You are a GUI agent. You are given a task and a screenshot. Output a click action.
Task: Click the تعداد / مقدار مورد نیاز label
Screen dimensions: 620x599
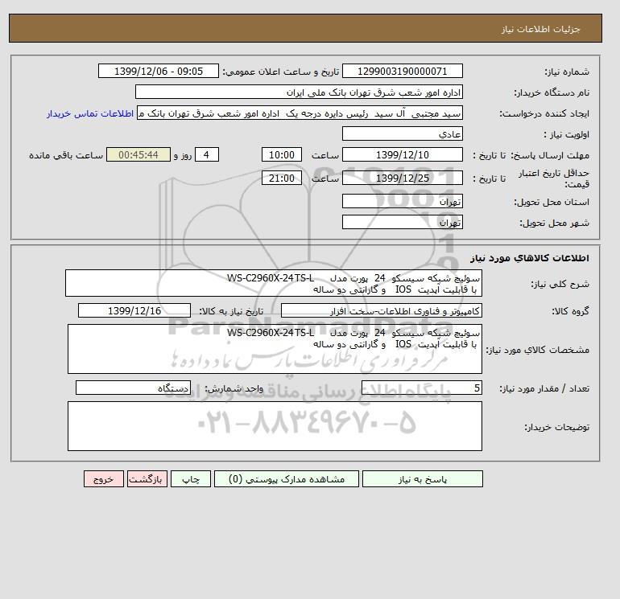coord(544,388)
